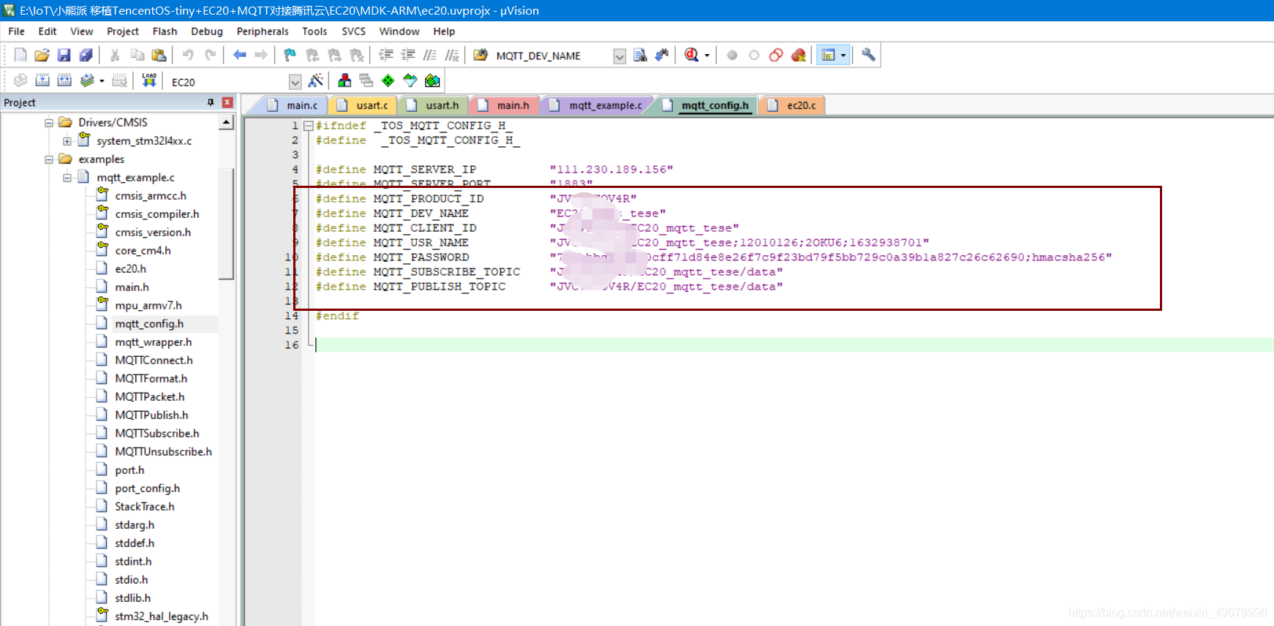Click the Save All icon
This screenshot has width=1274, height=626.
tap(86, 55)
